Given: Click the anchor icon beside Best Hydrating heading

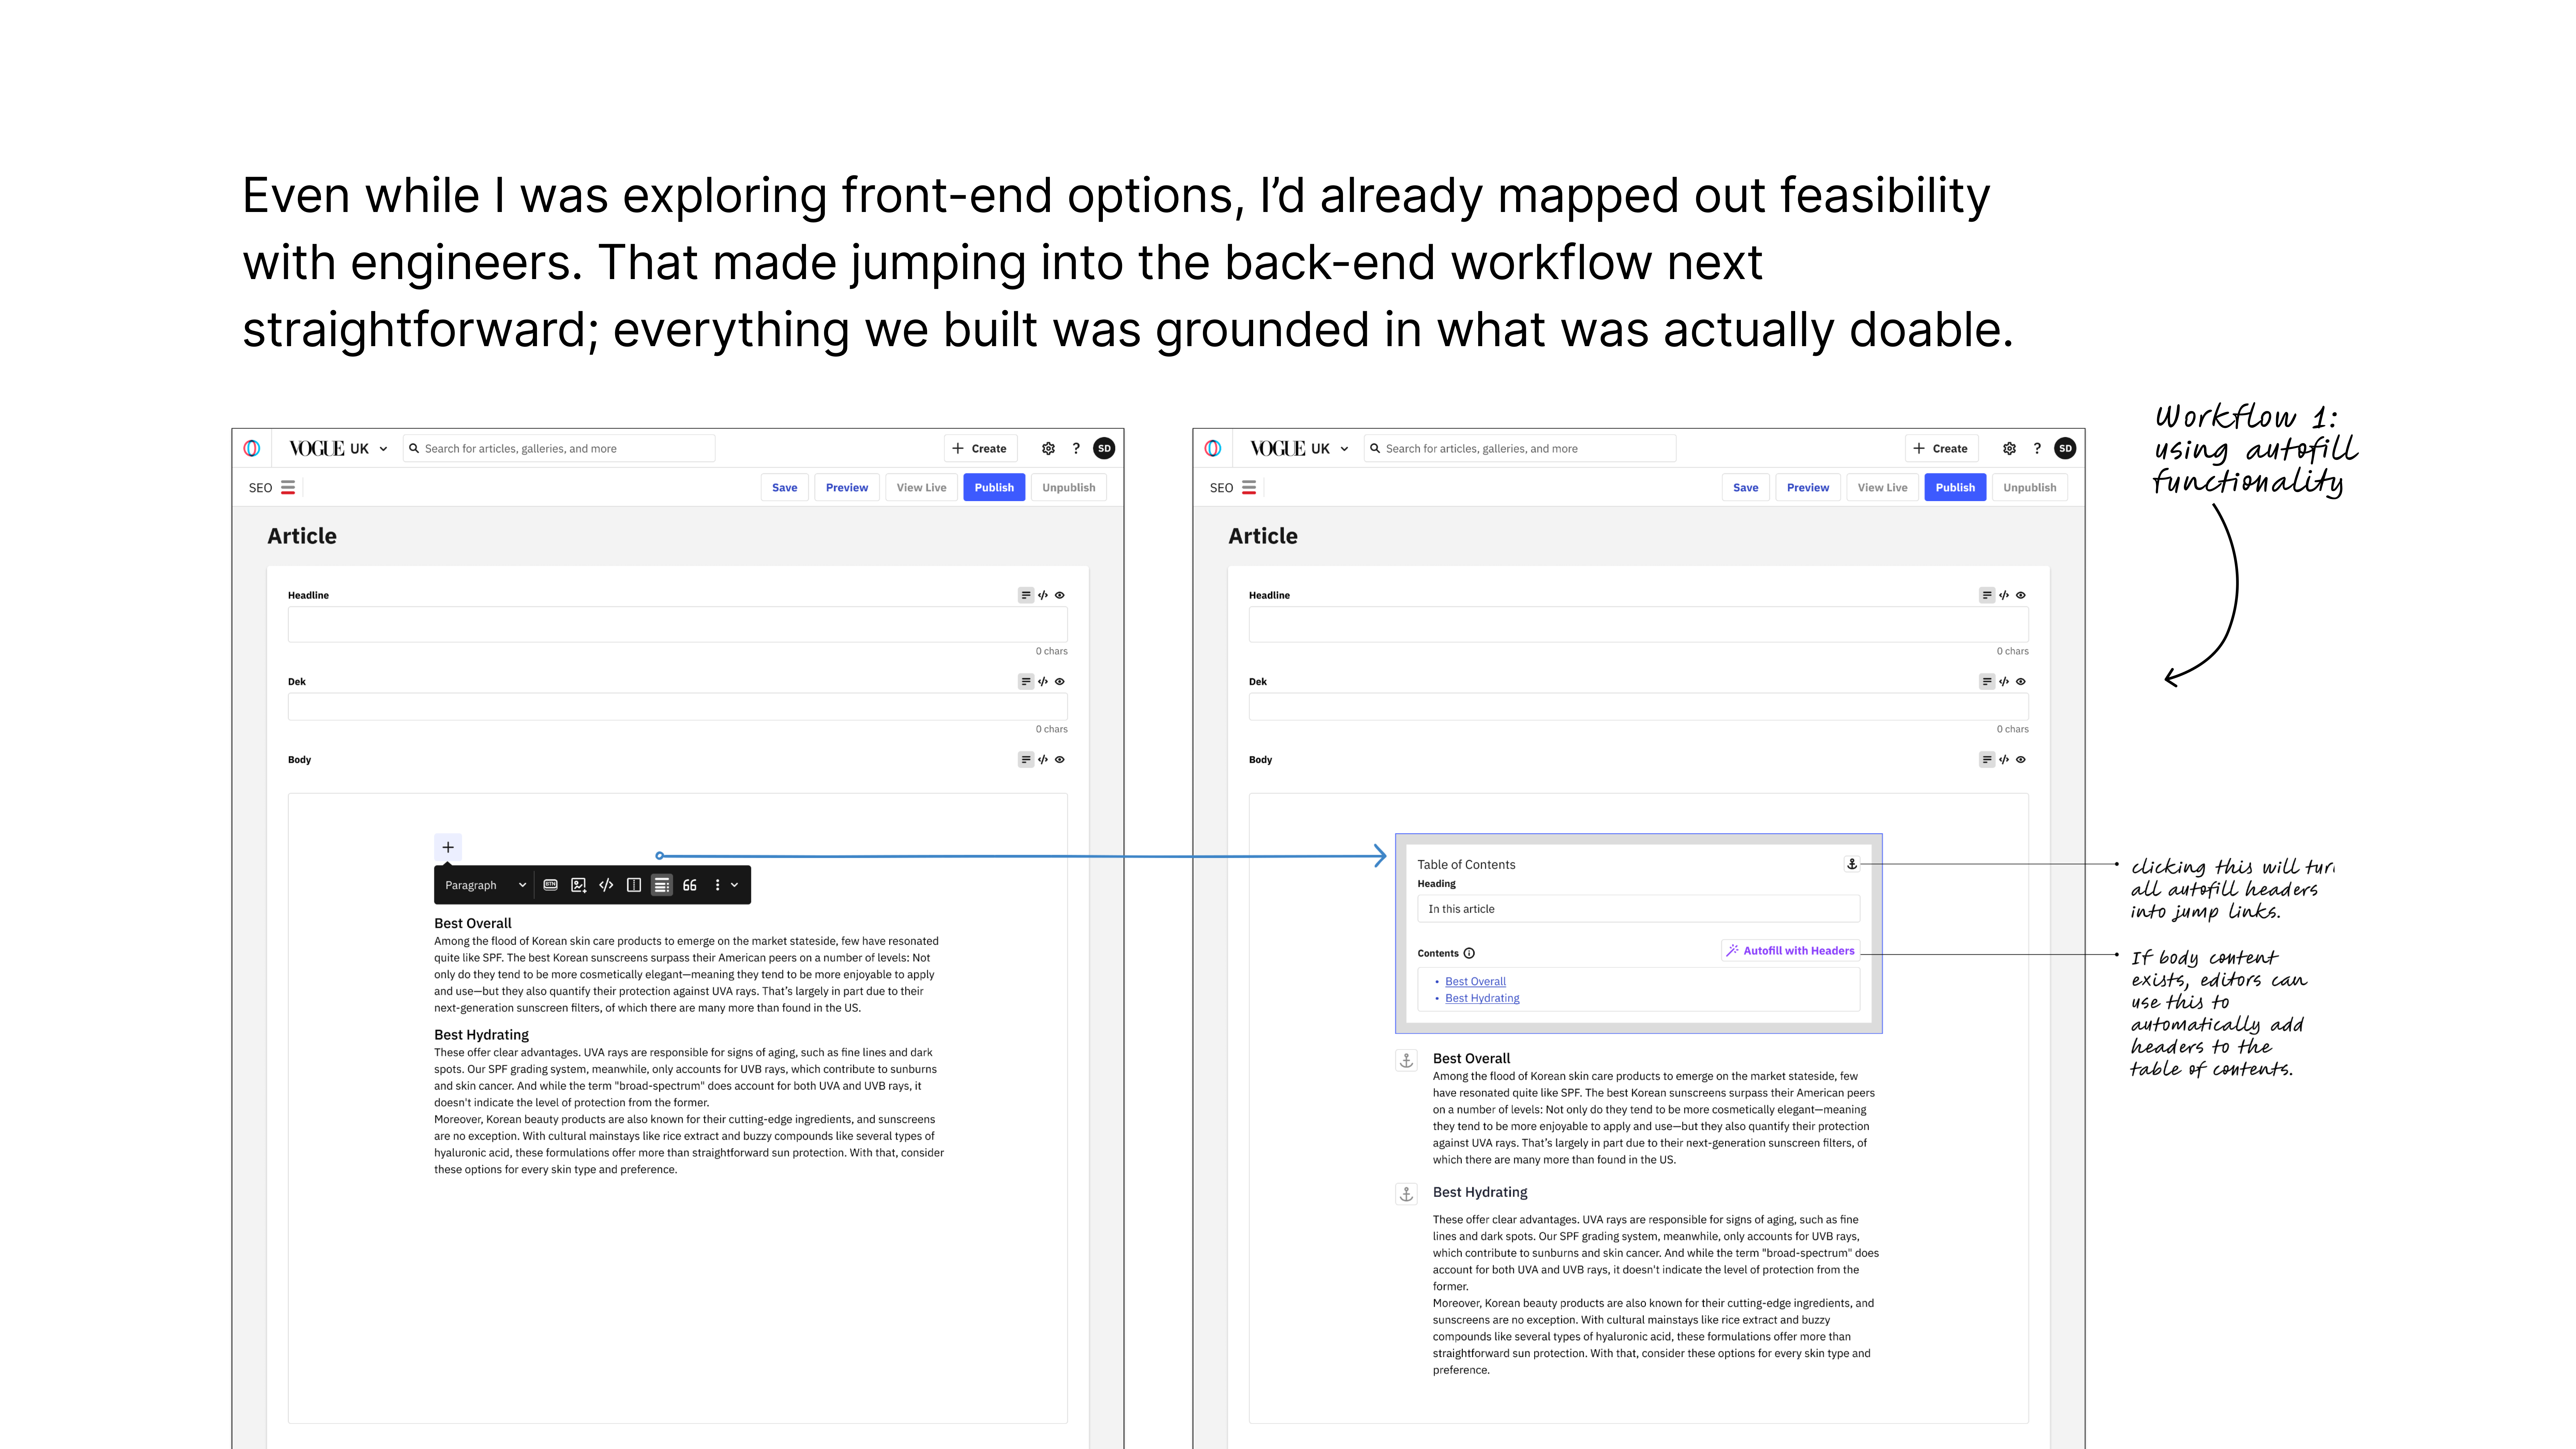Looking at the screenshot, I should [1406, 1194].
